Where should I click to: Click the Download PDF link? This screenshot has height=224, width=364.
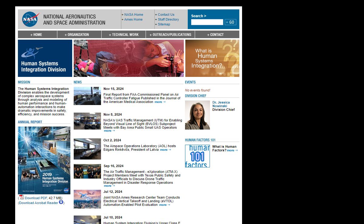click(x=36, y=198)
